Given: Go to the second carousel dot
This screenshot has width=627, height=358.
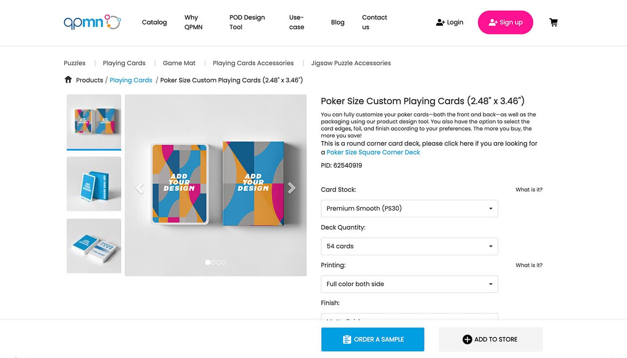Looking at the screenshot, I should point(213,262).
